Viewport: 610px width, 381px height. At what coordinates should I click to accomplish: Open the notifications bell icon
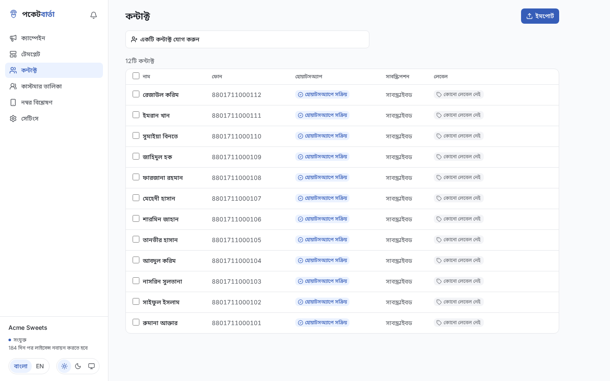(x=94, y=15)
